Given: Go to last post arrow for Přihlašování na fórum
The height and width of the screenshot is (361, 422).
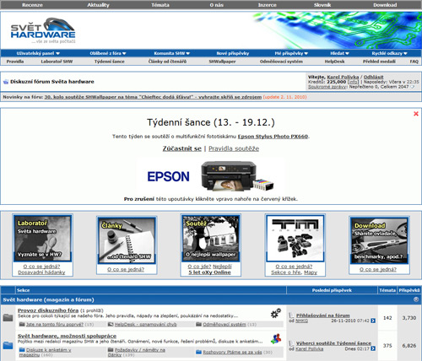Looking at the screenshot, I should [x=373, y=321].
